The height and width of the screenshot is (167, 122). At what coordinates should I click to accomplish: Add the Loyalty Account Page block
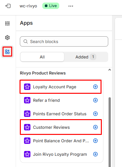click(95, 87)
